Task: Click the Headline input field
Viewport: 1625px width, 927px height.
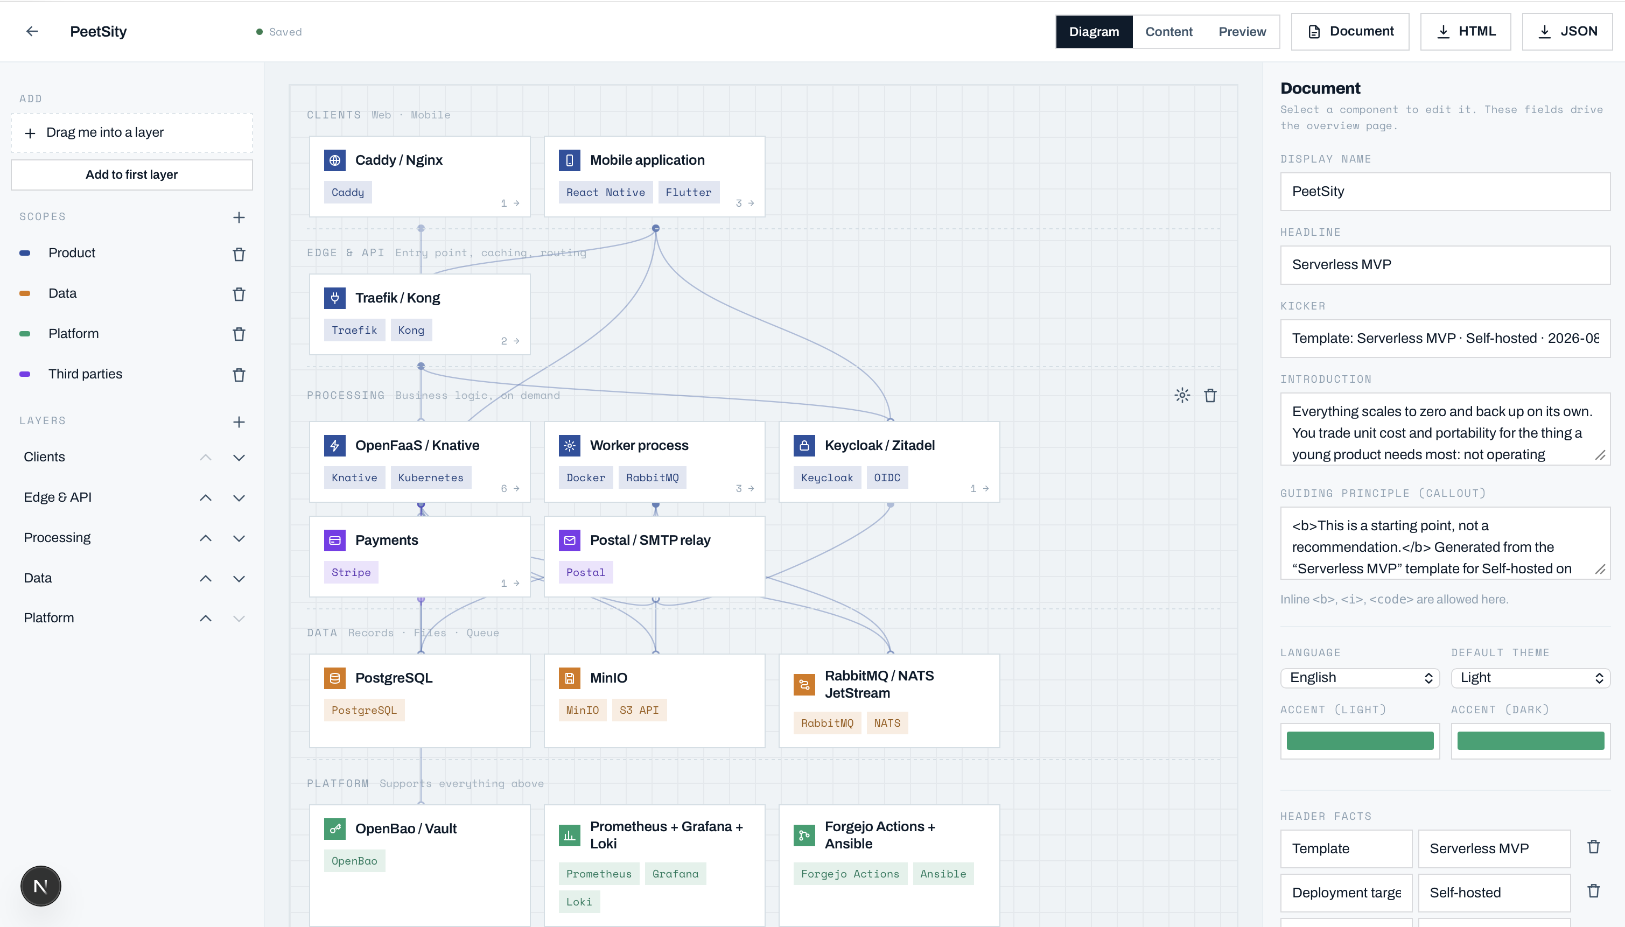Action: 1445,265
